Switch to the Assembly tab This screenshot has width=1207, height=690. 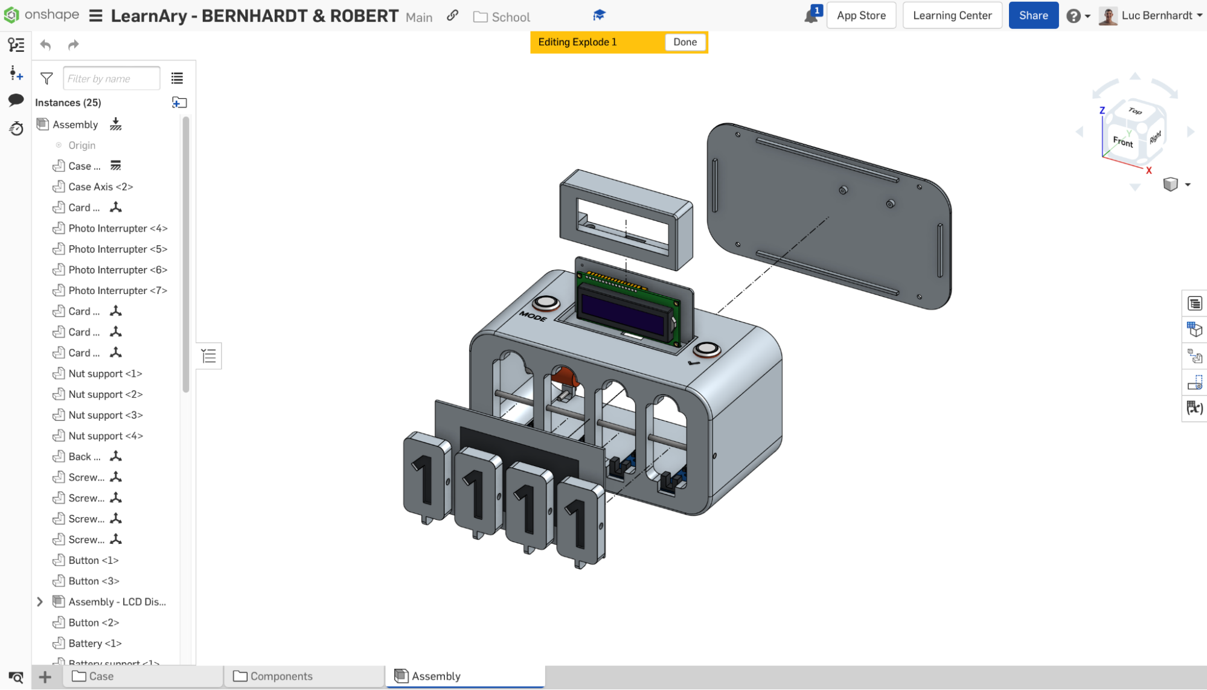(x=436, y=676)
